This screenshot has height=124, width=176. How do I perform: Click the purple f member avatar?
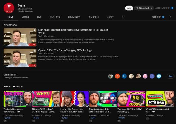[x=152, y=76]
